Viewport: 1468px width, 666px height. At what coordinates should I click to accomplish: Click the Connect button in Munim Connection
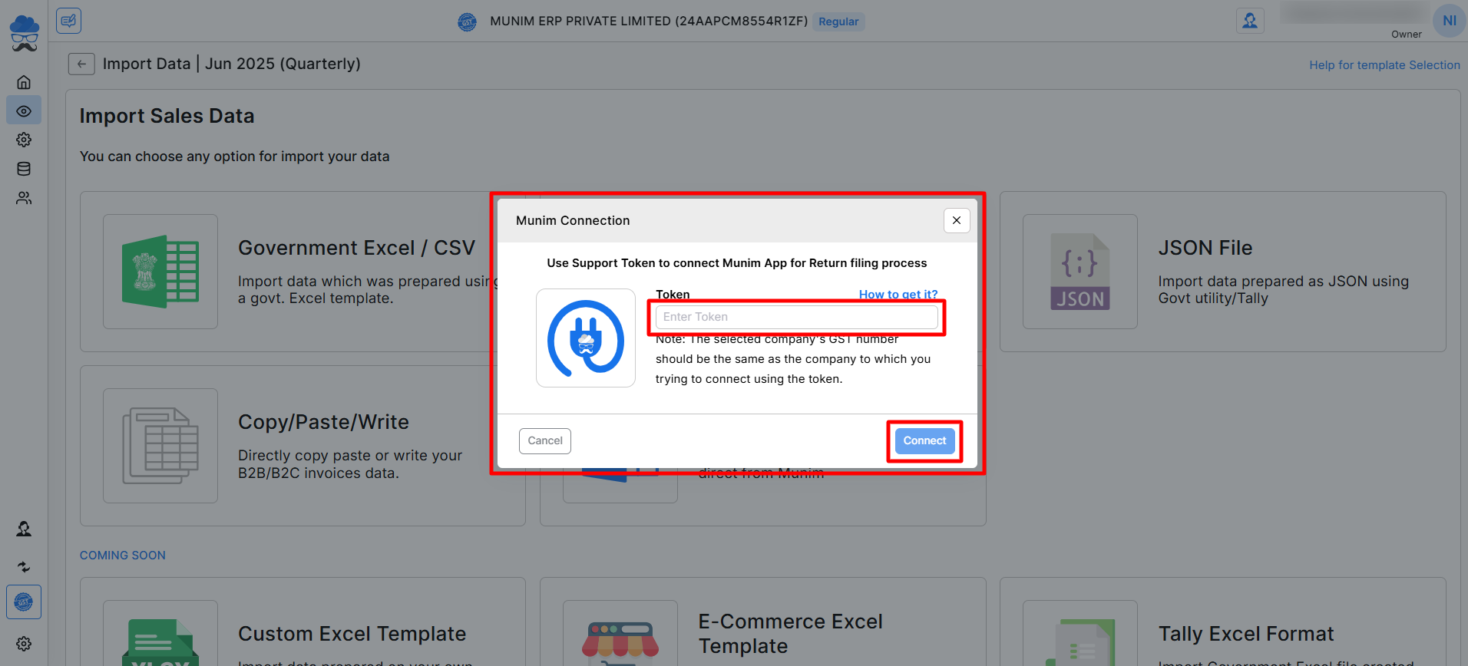[x=924, y=441]
